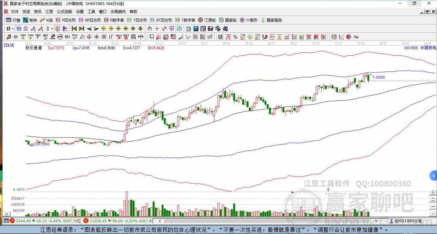Click the Dn=6.1377 value

131,48
